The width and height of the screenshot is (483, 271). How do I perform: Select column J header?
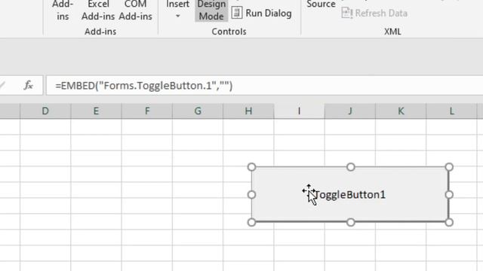pyautogui.click(x=350, y=111)
